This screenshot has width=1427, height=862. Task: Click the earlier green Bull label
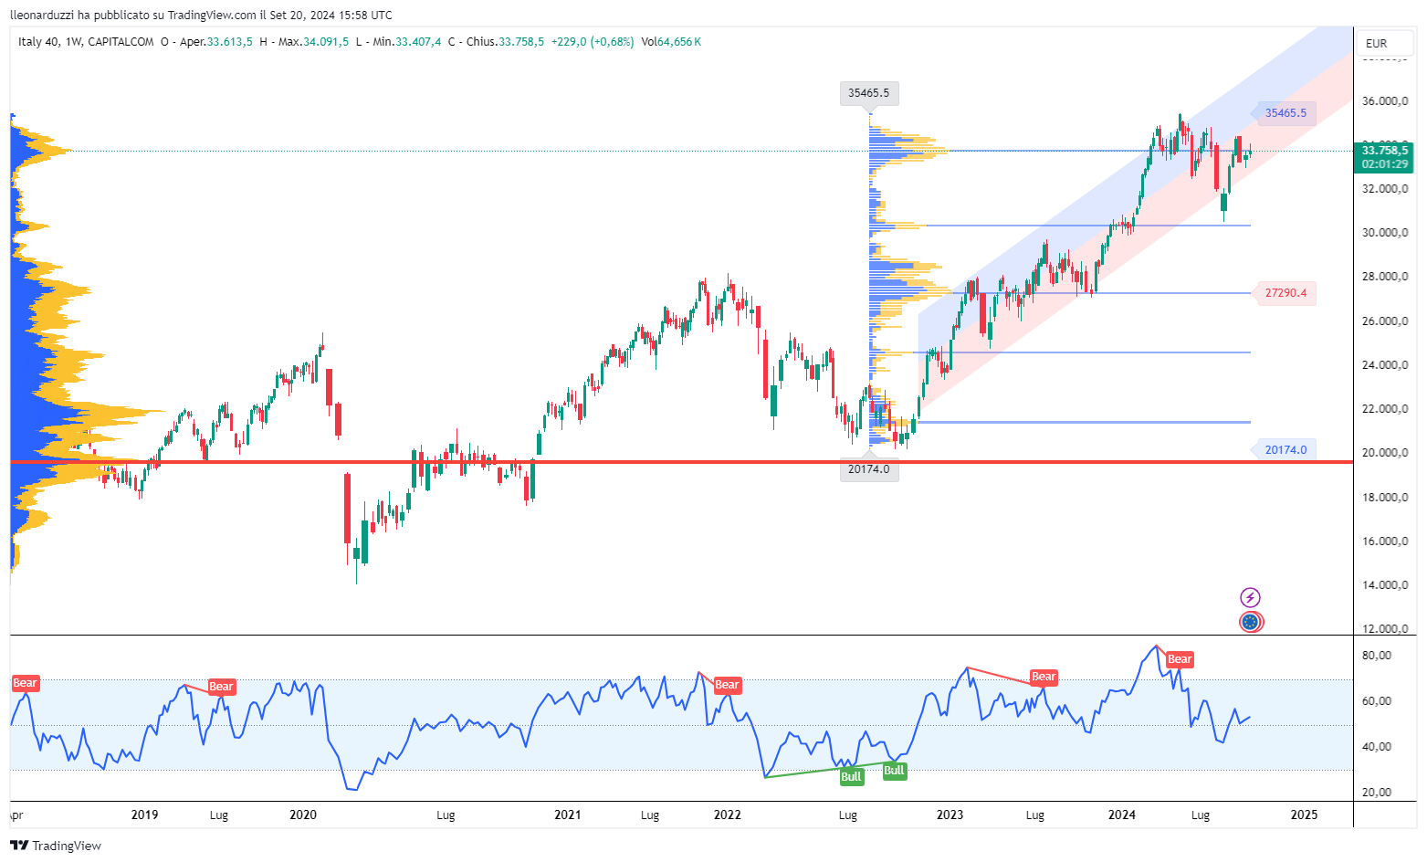(851, 777)
